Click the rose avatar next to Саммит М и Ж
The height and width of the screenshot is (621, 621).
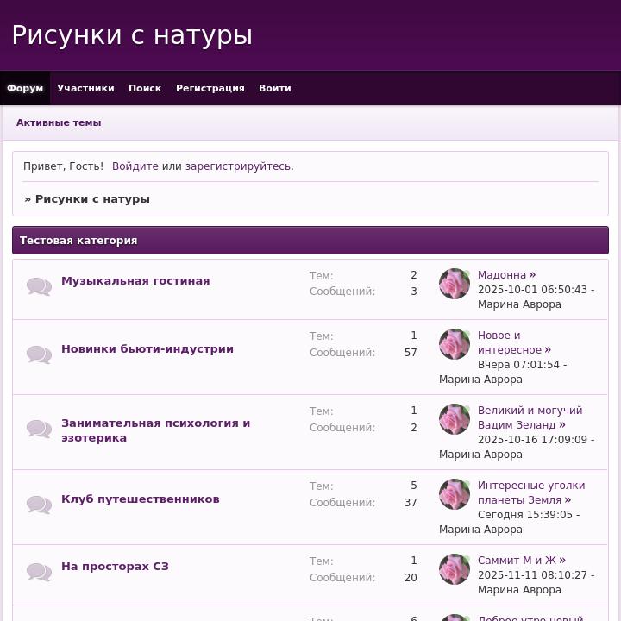click(455, 569)
